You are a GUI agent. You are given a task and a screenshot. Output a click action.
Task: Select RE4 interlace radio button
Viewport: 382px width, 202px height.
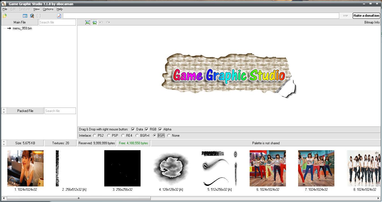coord(123,136)
